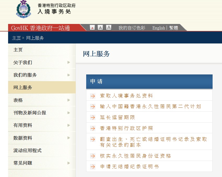Viewport: 222px width, 177px height.
Task: Open 延长逗留期限 application link
Action: (117, 117)
